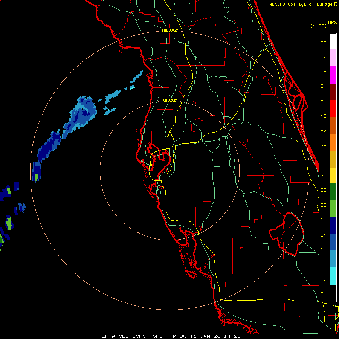Click the 18 legend value
This screenshot has width=339, height=339.
click(x=324, y=220)
